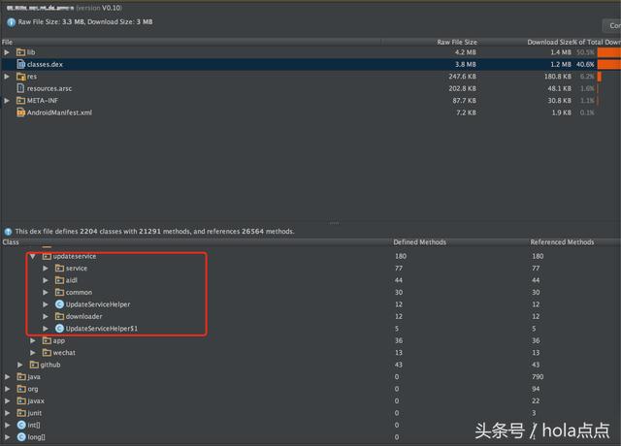This screenshot has width=621, height=446.
Task: Expand the javax package arrow
Action: coord(7,400)
